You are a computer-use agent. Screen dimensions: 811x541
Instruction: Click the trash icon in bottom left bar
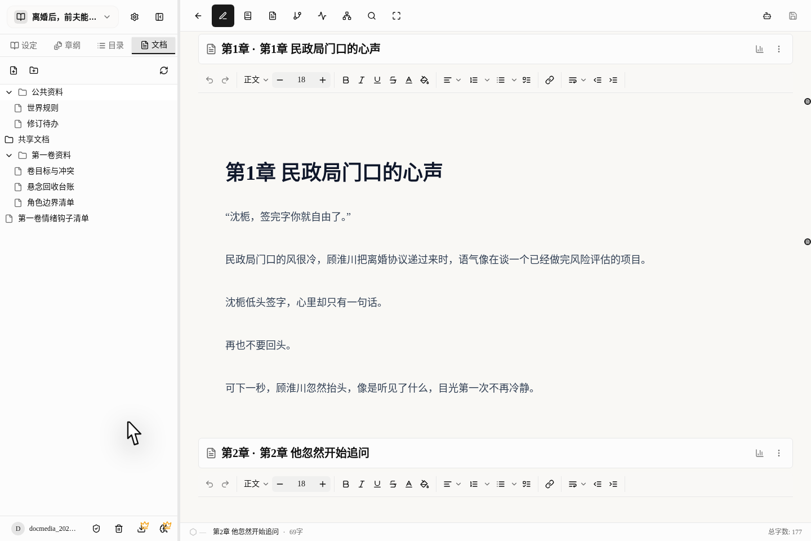click(x=119, y=529)
